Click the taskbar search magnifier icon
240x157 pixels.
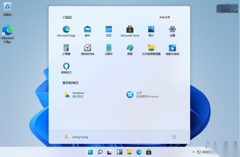click(x=100, y=152)
